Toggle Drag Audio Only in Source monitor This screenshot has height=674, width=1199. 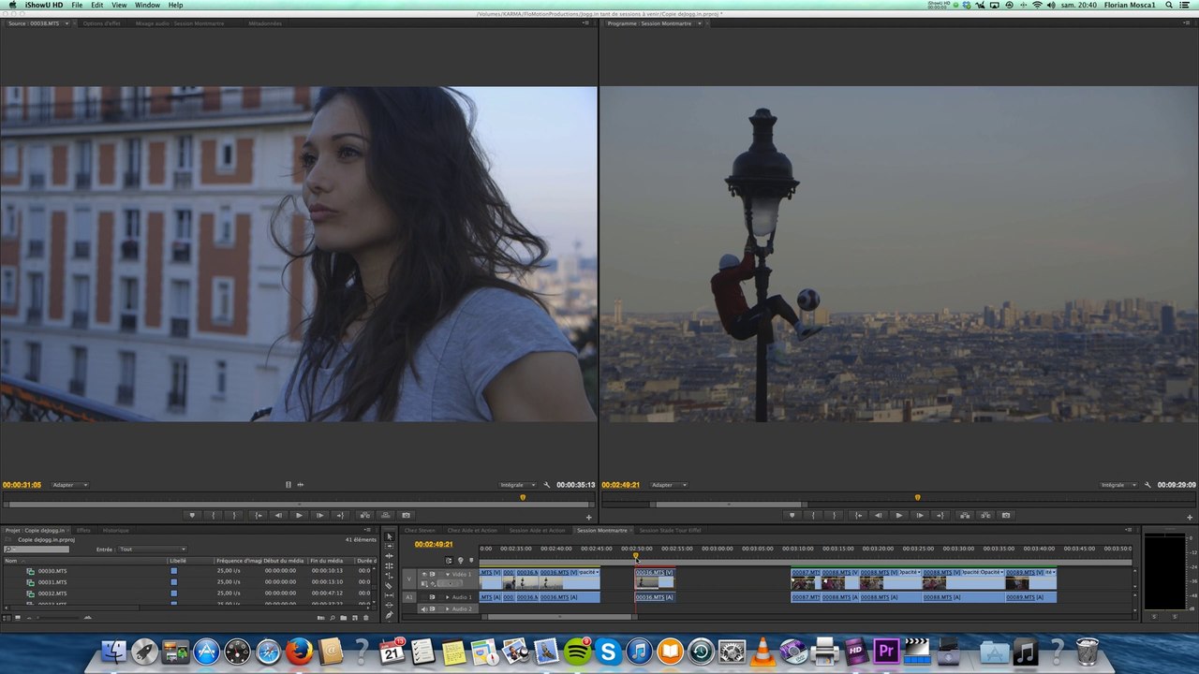click(300, 485)
